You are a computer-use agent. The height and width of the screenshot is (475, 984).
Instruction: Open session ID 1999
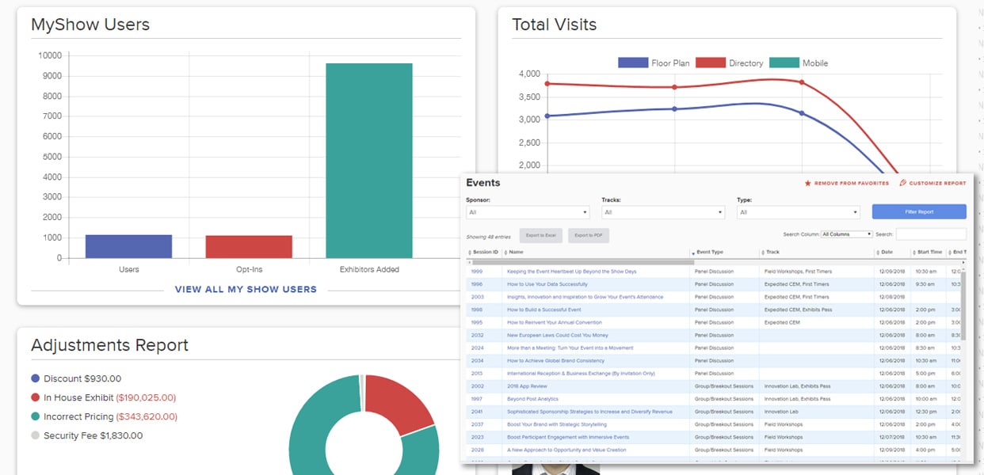tap(477, 272)
